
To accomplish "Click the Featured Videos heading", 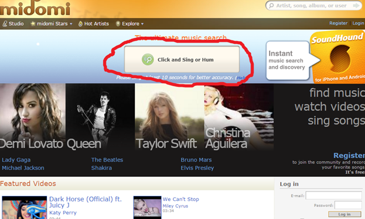I will coord(28,183).
